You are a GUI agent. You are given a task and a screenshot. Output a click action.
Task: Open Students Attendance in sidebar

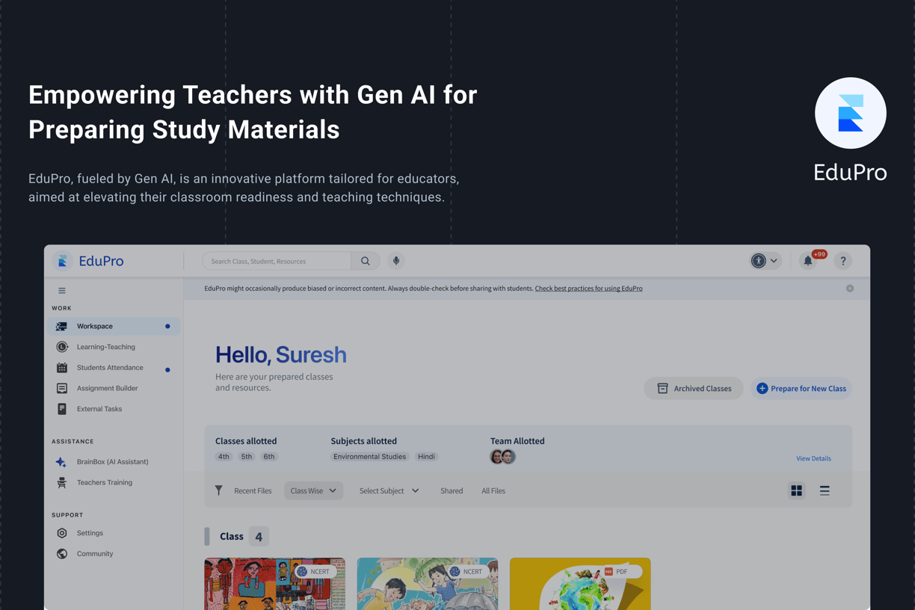109,368
